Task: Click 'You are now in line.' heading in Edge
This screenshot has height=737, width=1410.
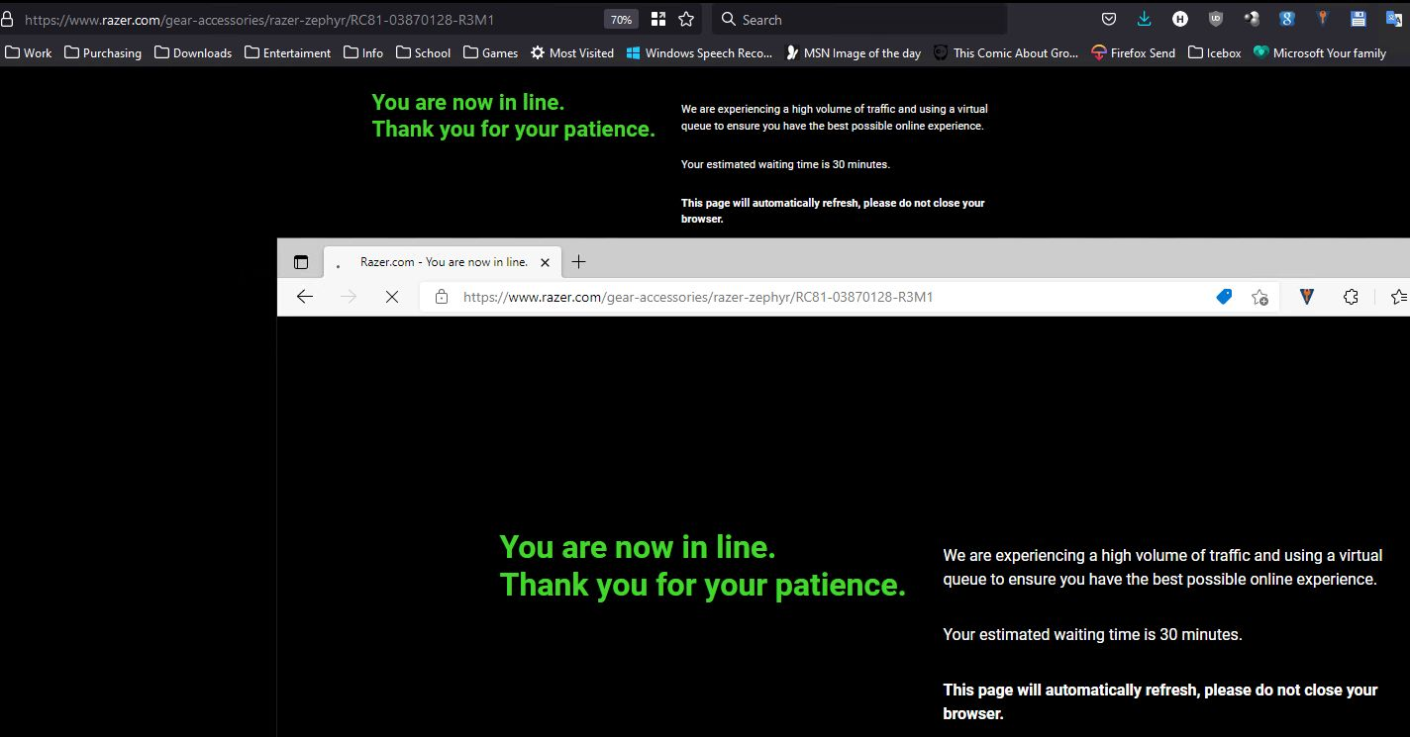Action: (638, 547)
